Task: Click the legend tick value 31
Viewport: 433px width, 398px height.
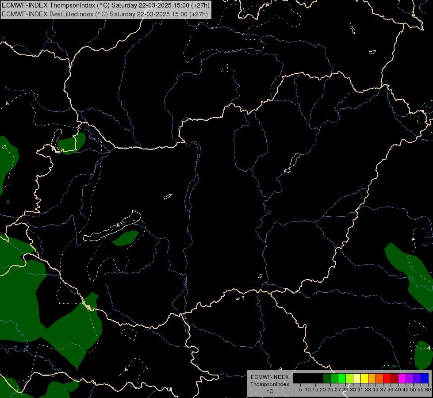Action: (360, 390)
